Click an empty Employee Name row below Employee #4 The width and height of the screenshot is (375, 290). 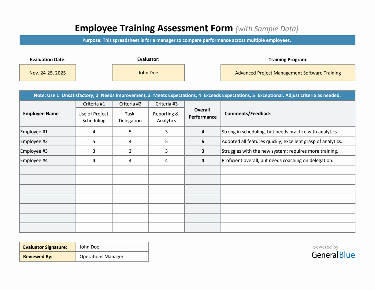(x=47, y=170)
